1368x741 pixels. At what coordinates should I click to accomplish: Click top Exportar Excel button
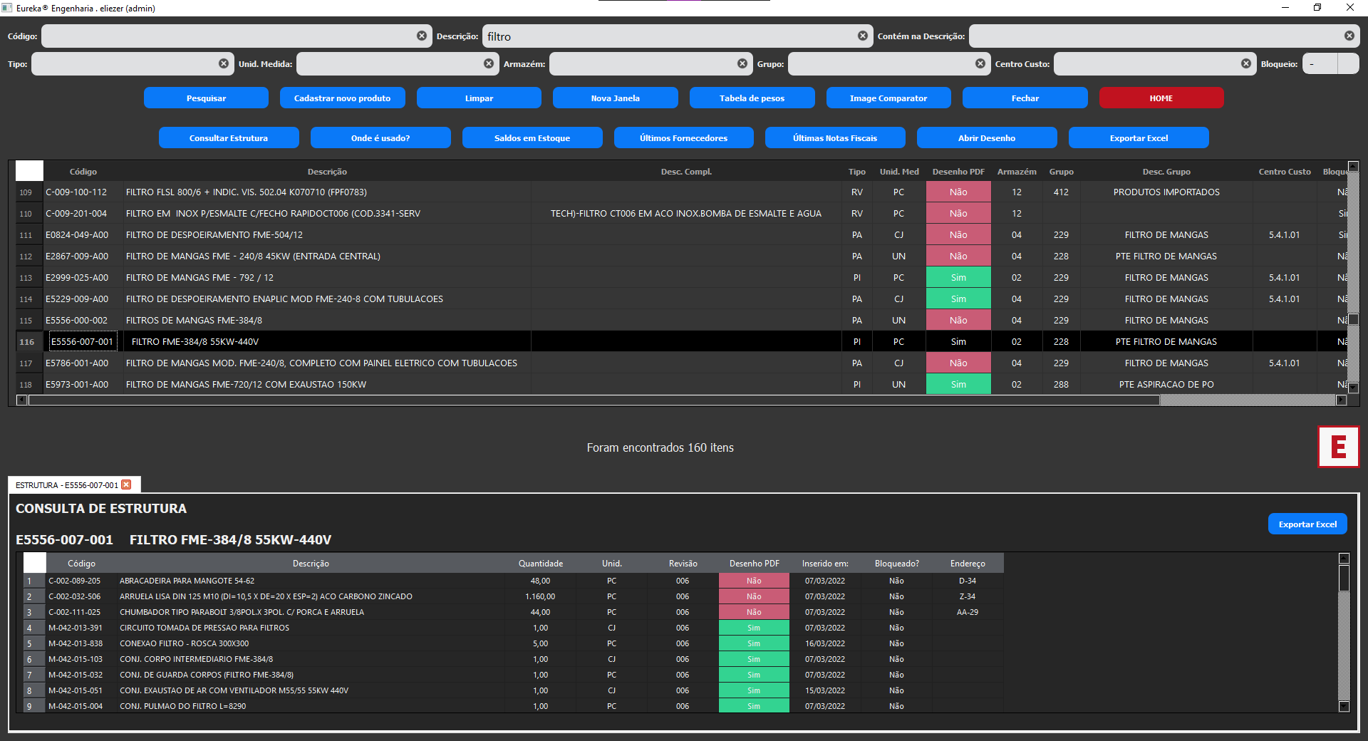click(1139, 138)
